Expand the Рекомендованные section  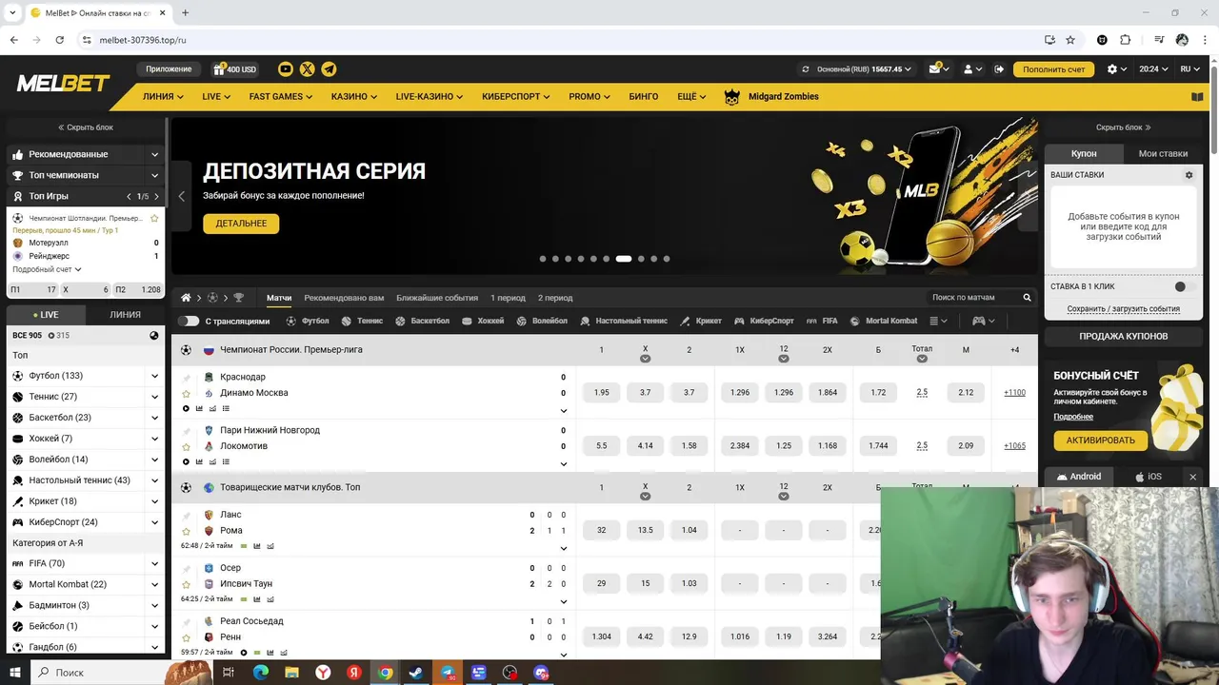[154, 154]
